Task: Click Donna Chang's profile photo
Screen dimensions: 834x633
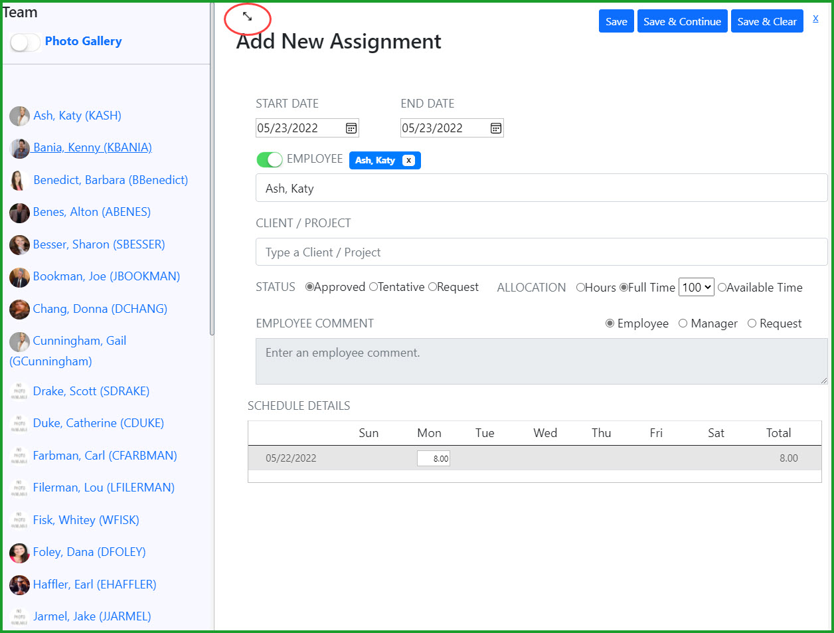Action: click(19, 310)
